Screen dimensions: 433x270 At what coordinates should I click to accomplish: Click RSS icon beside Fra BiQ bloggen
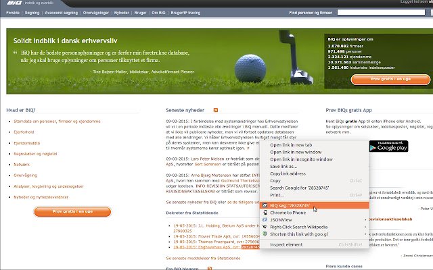click(x=210, y=269)
